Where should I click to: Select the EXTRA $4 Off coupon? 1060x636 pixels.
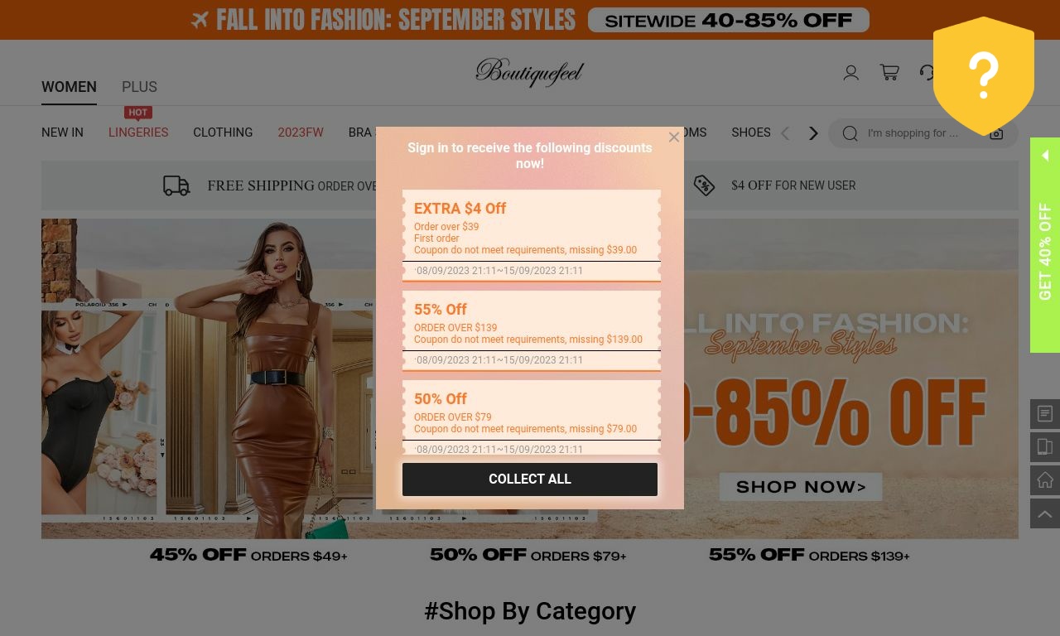tap(532, 235)
